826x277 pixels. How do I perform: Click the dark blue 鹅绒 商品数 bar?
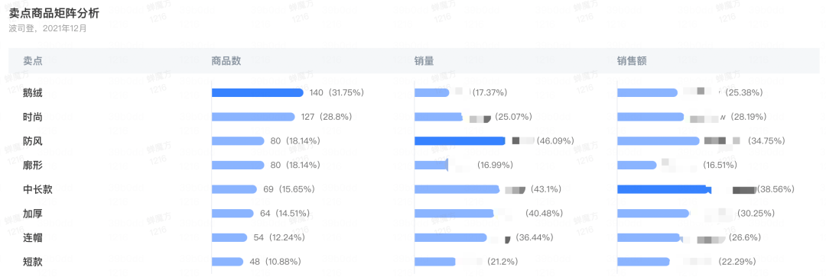coord(258,92)
